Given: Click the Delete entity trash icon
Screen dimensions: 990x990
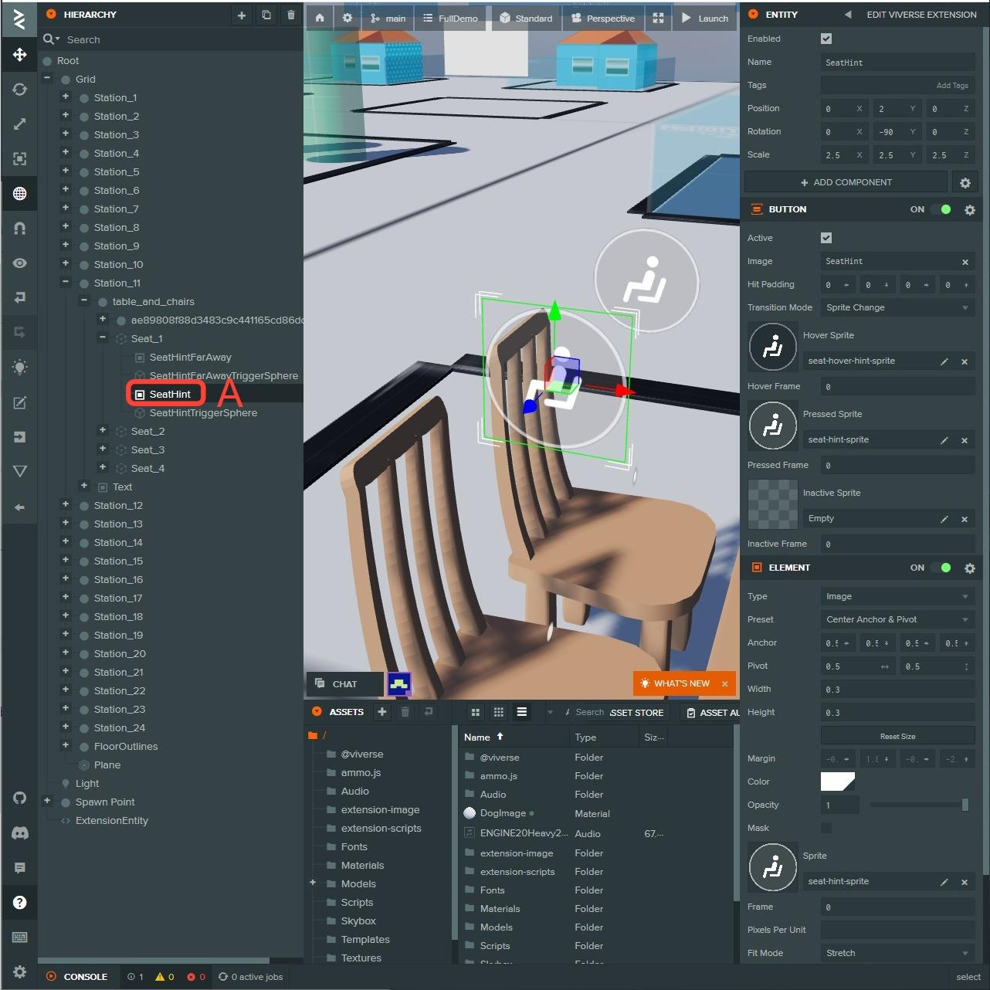Looking at the screenshot, I should (x=290, y=15).
